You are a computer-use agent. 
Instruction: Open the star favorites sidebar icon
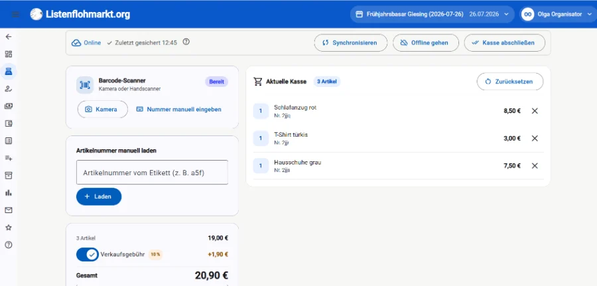[9, 228]
